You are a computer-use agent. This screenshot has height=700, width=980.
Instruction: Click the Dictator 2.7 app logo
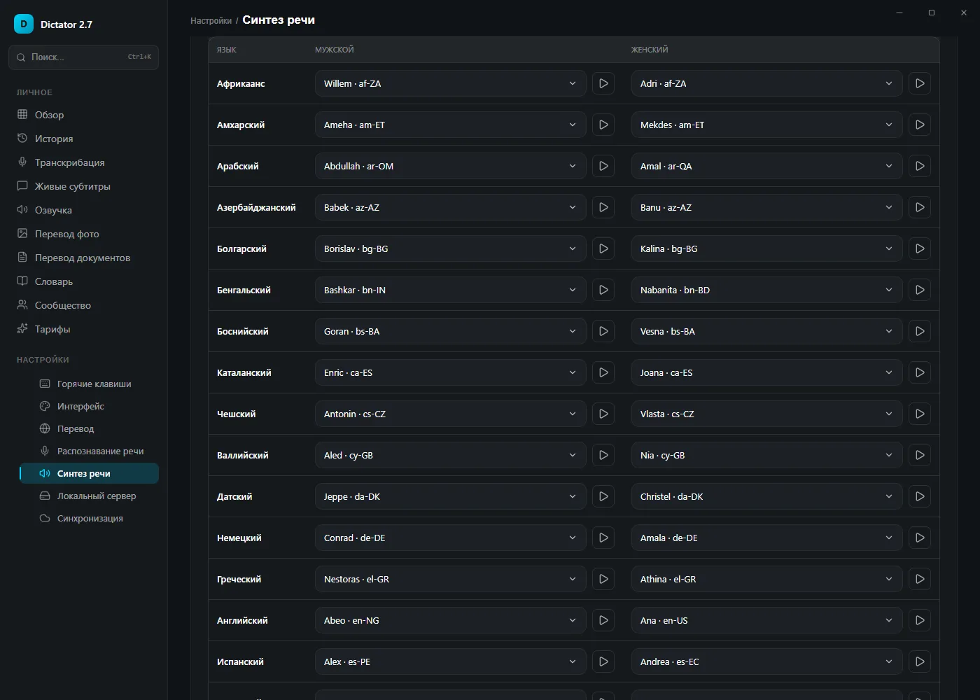(x=24, y=24)
